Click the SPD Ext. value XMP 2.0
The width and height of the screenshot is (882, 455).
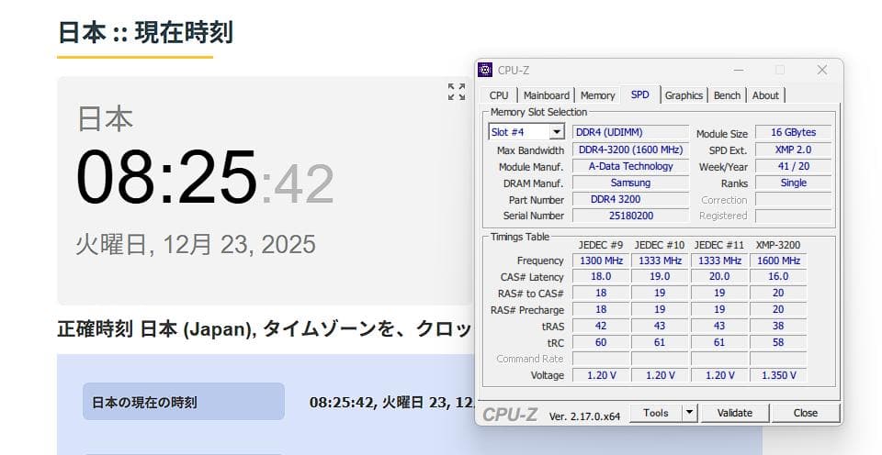pyautogui.click(x=793, y=150)
